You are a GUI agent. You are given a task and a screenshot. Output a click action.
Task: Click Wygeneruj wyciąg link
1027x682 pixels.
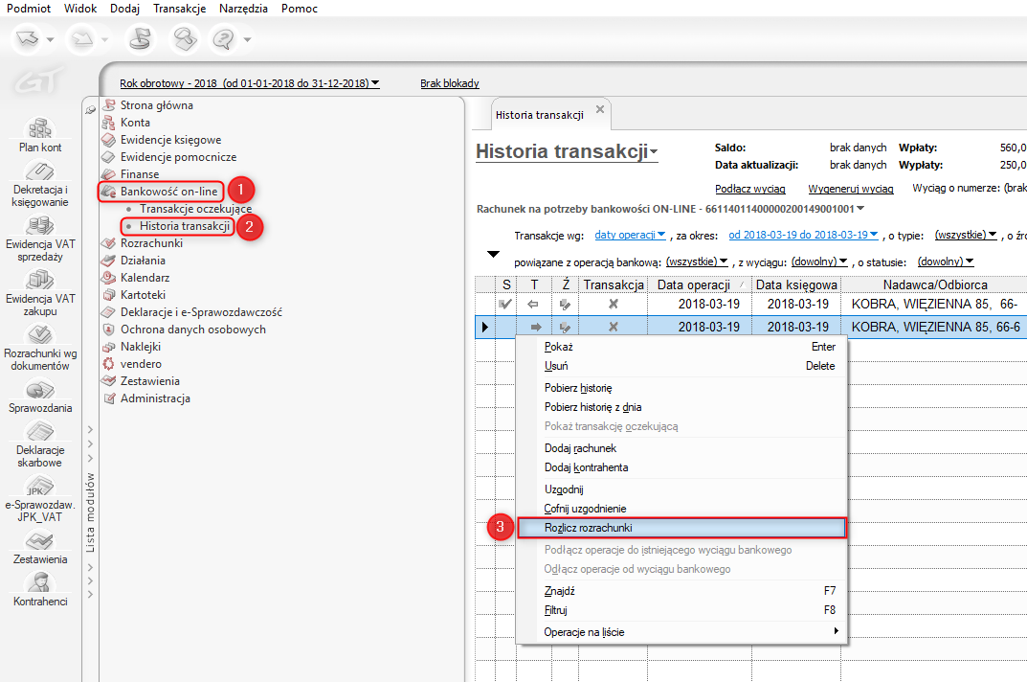pyautogui.click(x=851, y=189)
